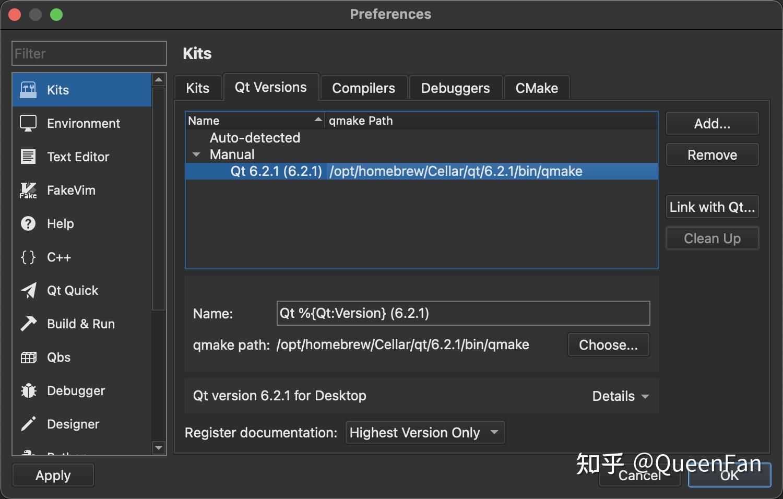Click the Filter input field
This screenshot has width=783, height=499.
88,53
